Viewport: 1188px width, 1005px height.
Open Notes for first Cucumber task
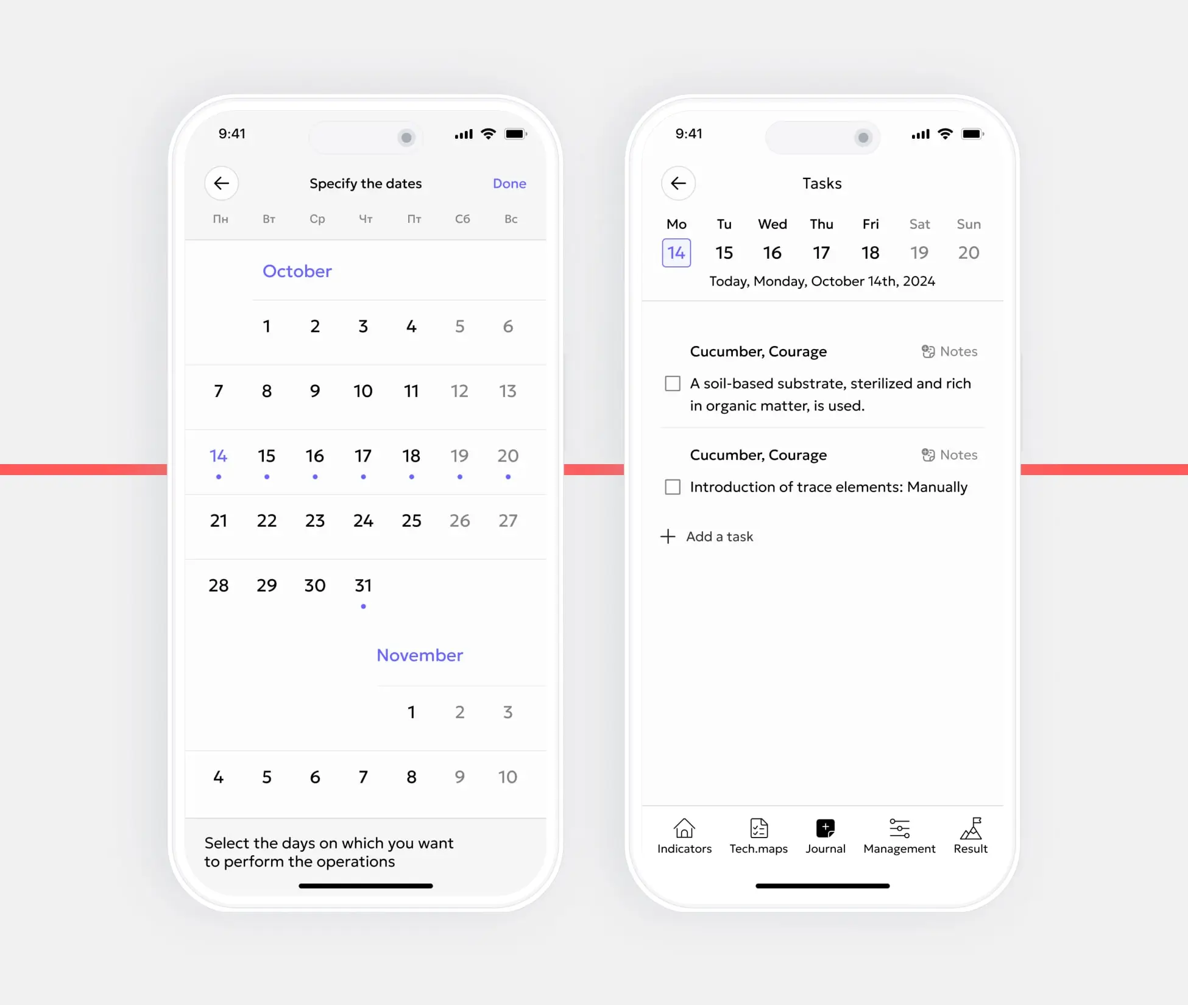tap(947, 351)
